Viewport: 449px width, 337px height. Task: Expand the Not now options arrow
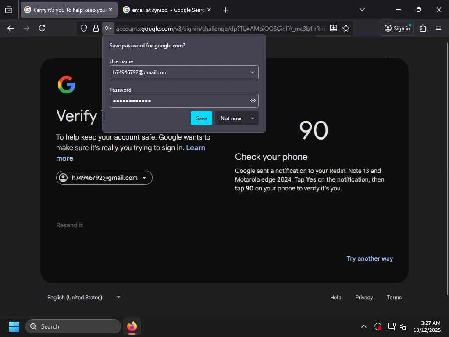click(252, 118)
